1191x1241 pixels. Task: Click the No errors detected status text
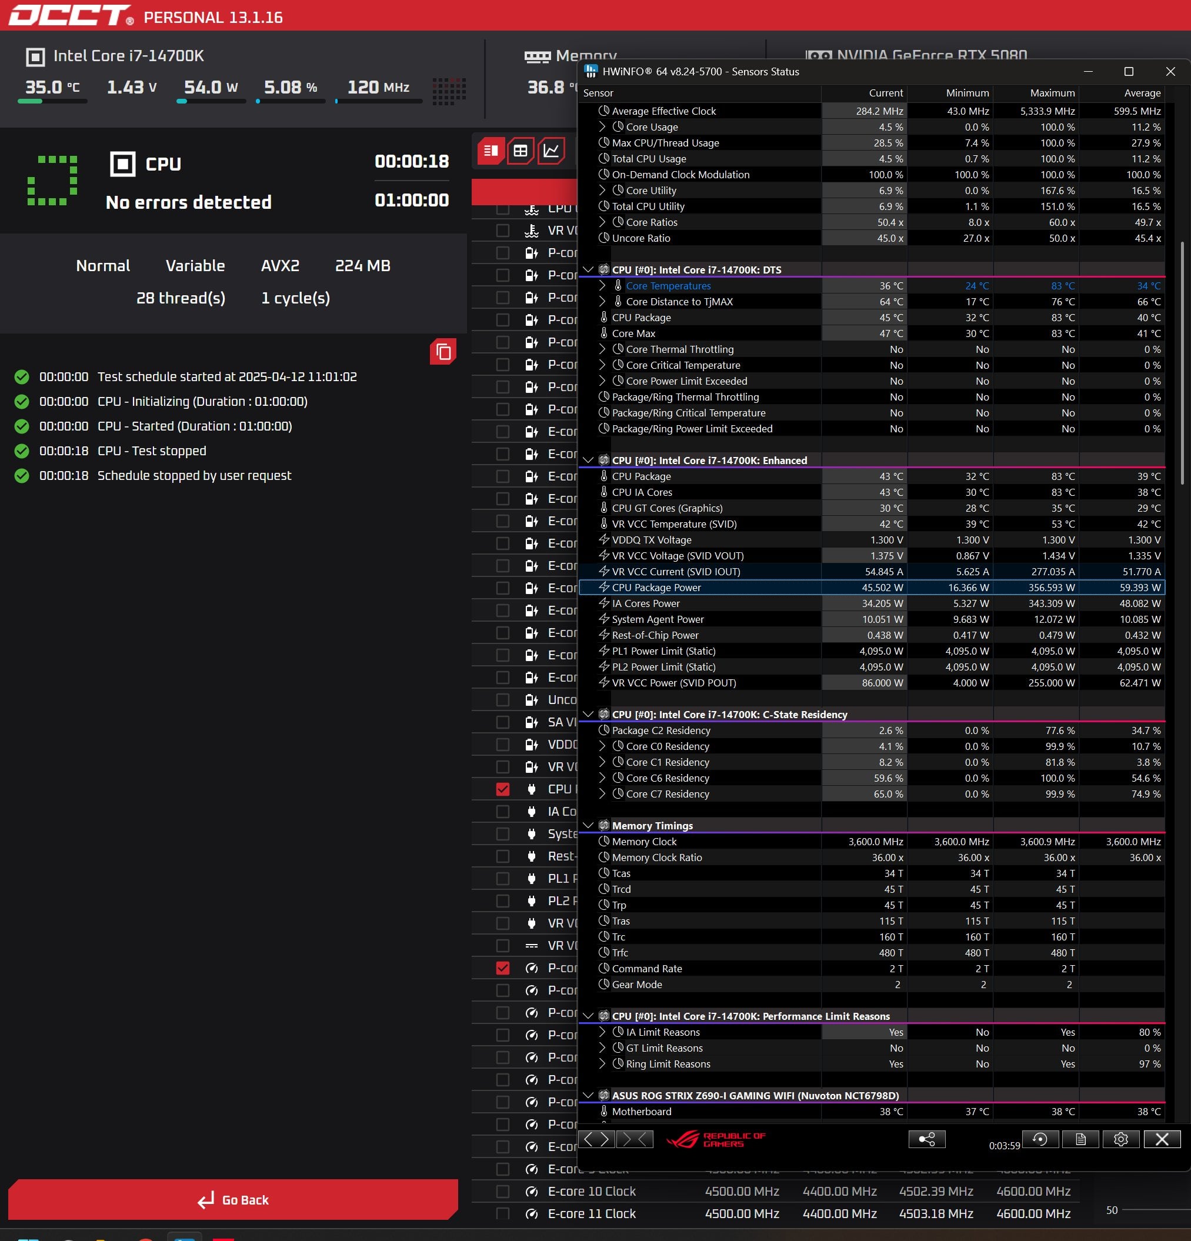(189, 202)
